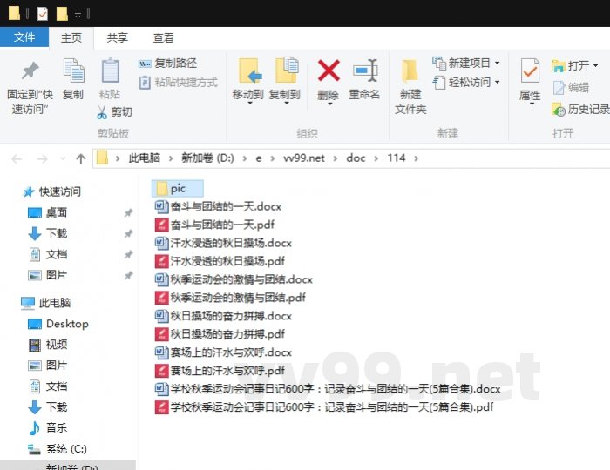Image resolution: width=610 pixels, height=470 pixels.
Task: Open the 打开 dropdown in ribbon
Action: pyautogui.click(x=575, y=65)
